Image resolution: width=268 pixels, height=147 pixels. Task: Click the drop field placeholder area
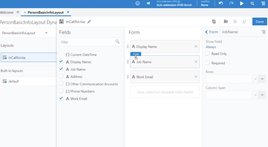tap(165, 92)
